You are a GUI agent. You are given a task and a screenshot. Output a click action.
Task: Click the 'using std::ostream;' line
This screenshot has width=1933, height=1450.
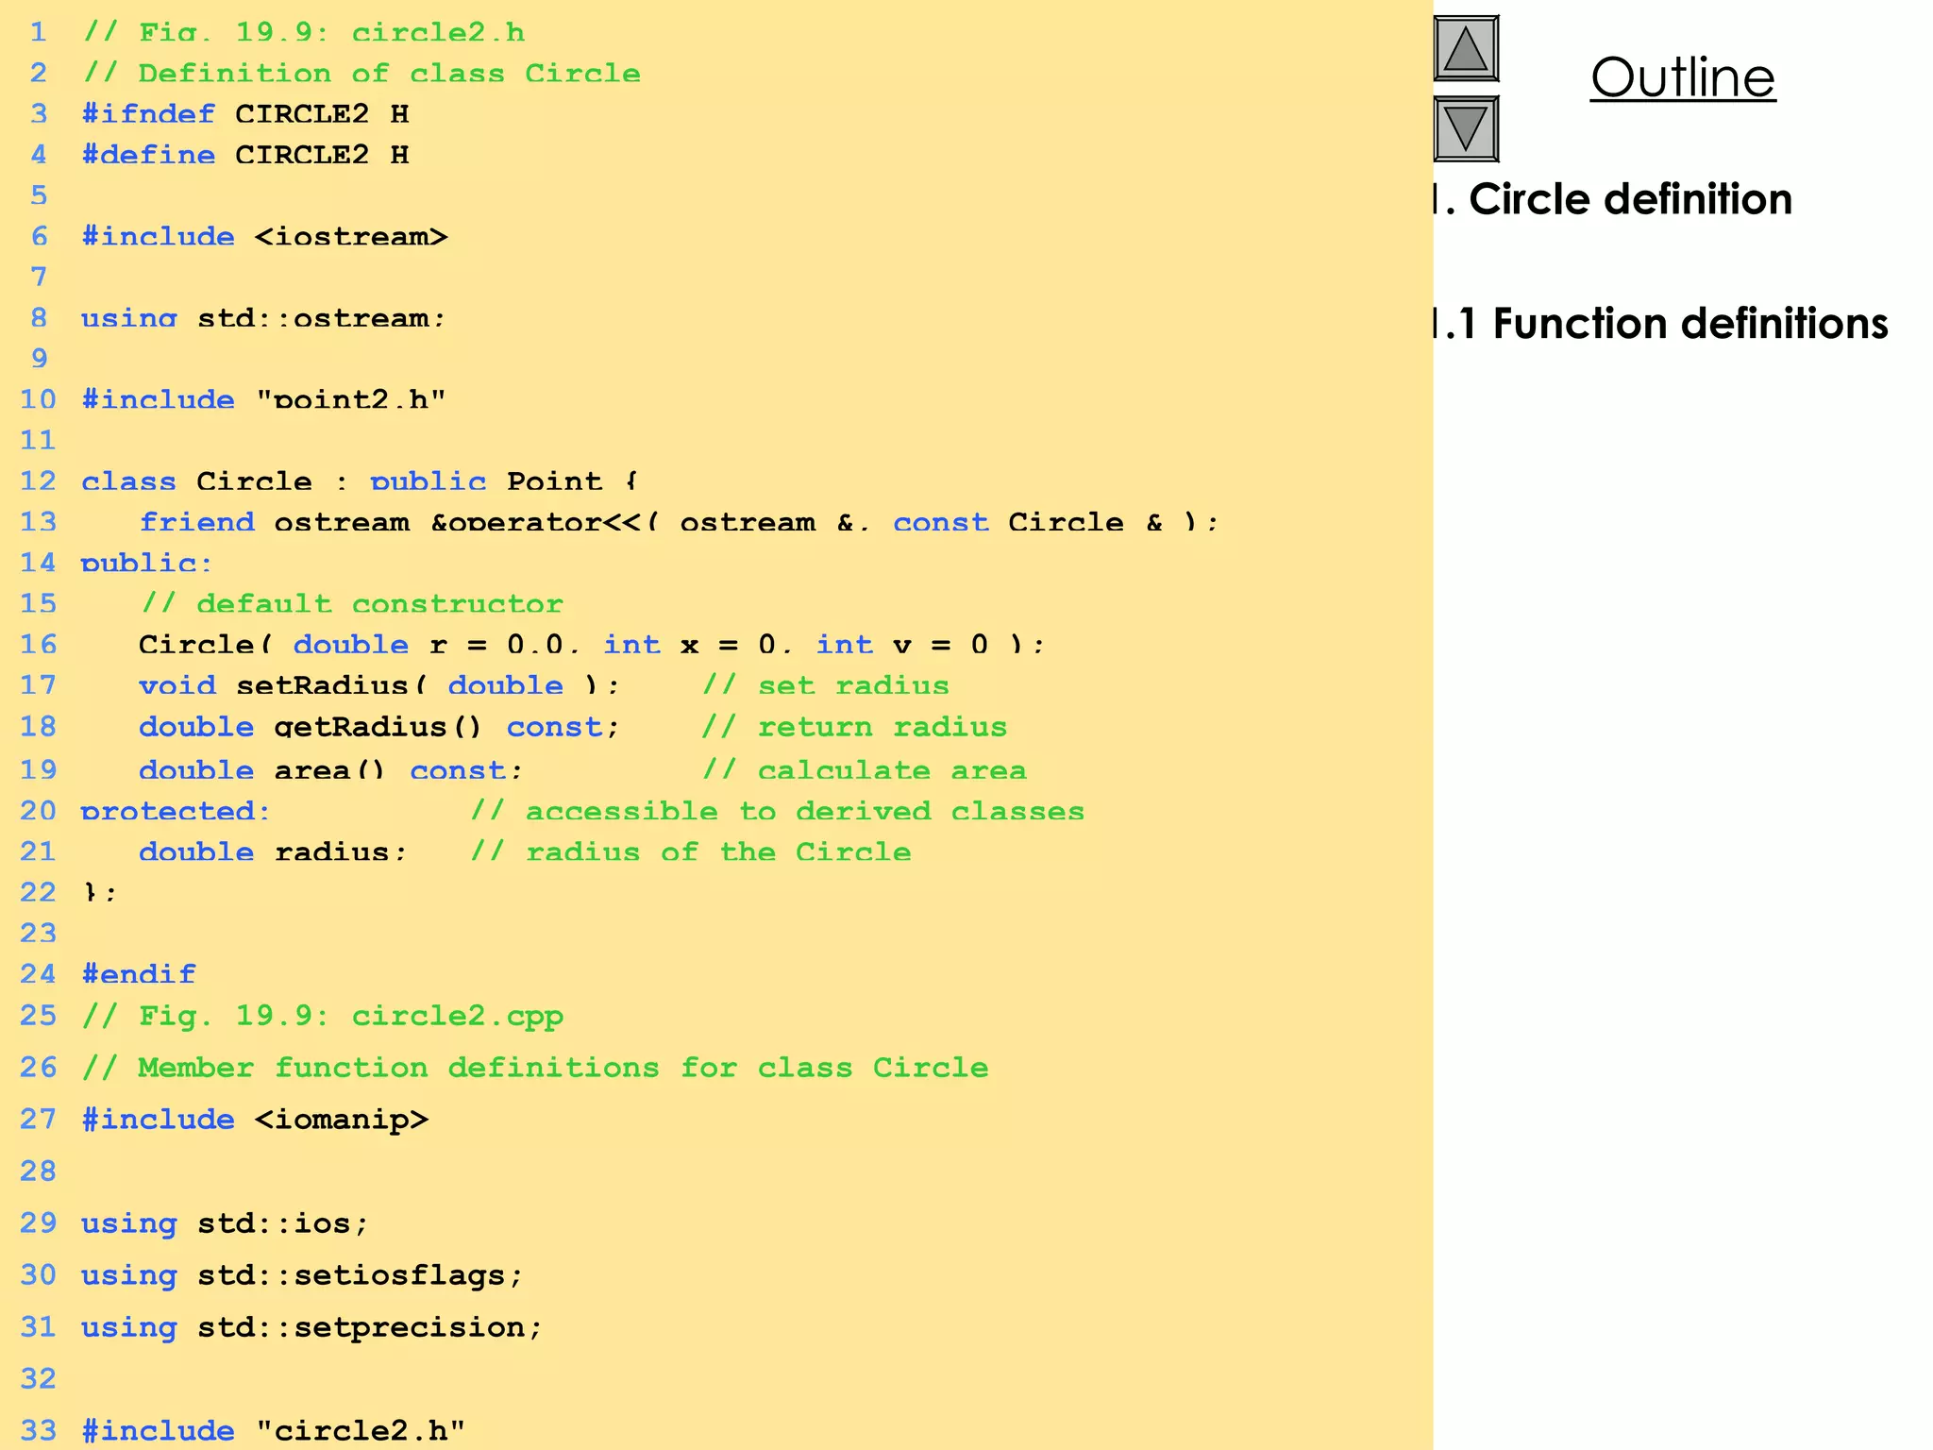263,318
